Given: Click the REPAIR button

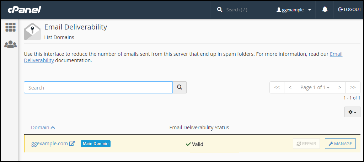Looking at the screenshot, I should (x=306, y=144).
